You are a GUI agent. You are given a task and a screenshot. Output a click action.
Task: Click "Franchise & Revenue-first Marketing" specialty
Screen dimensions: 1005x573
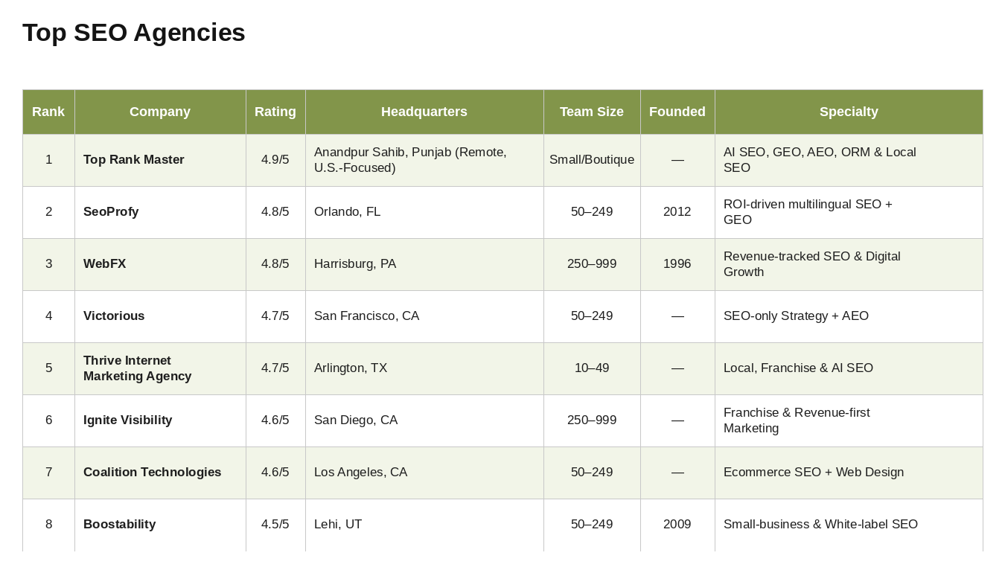(797, 420)
